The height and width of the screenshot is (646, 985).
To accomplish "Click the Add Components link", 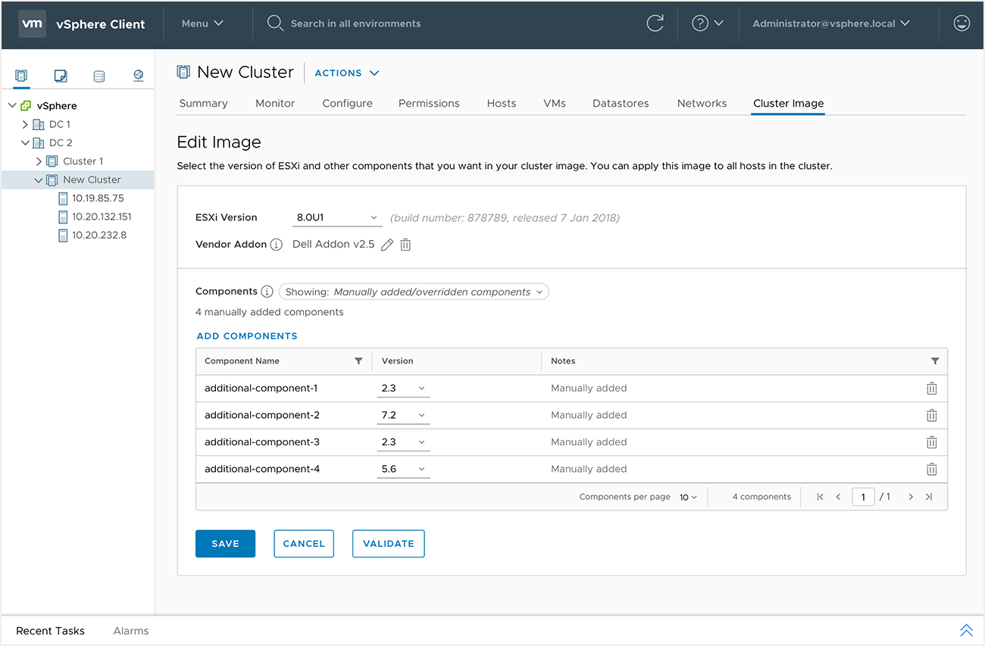I will pos(247,335).
